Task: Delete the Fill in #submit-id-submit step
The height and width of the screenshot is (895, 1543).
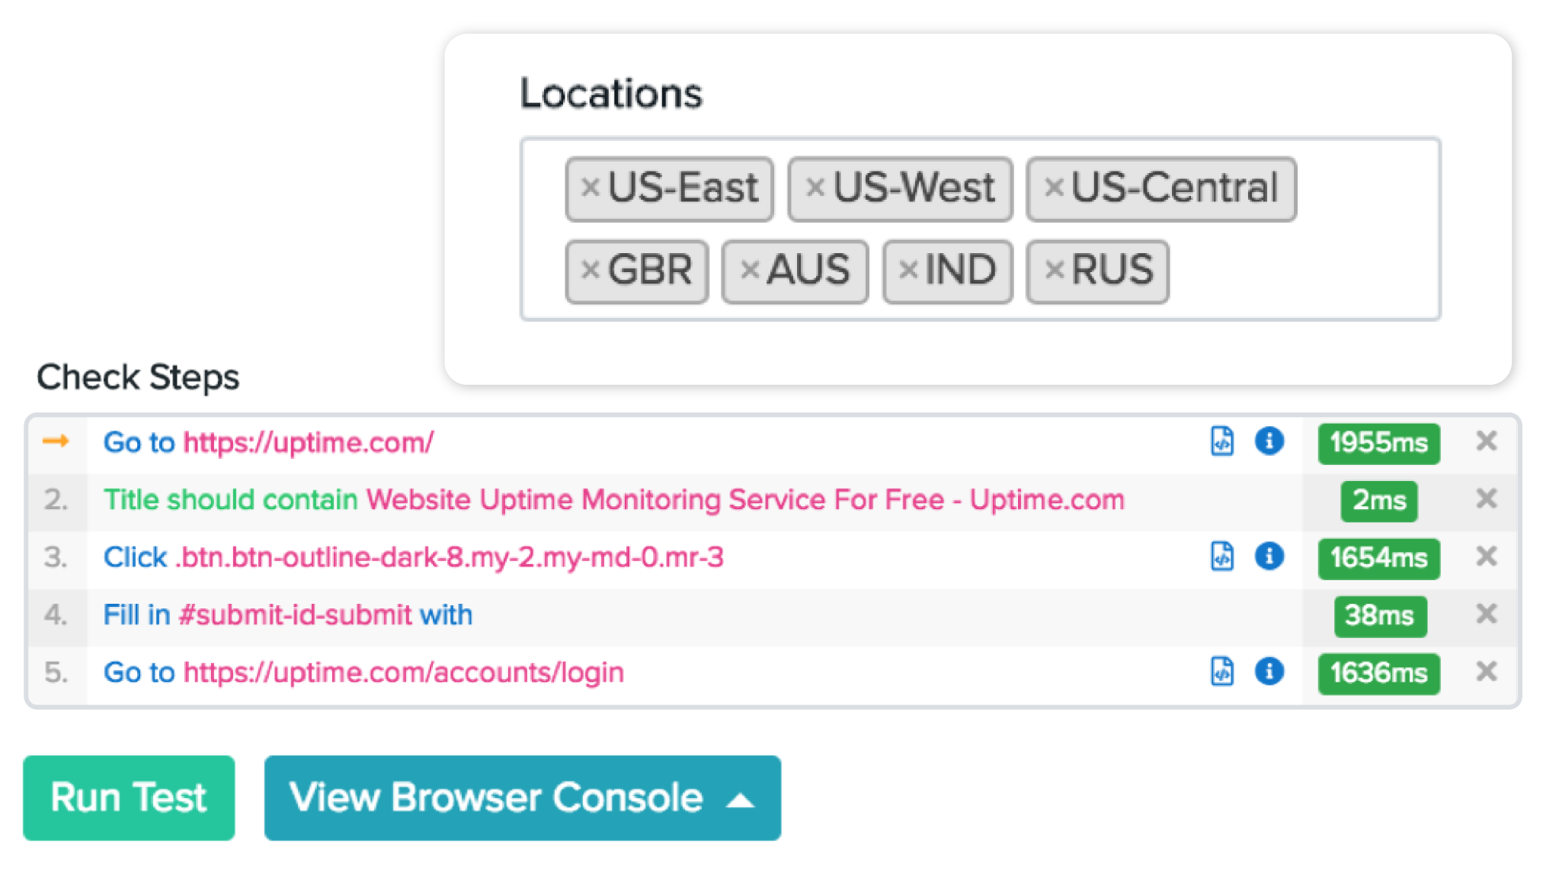Action: (x=1486, y=614)
